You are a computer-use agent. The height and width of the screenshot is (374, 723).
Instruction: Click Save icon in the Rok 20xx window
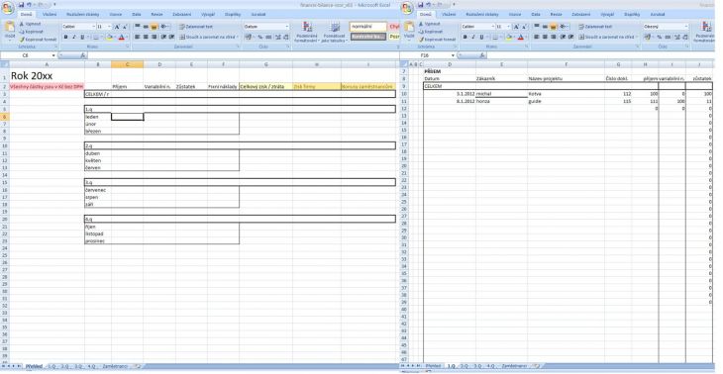click(x=21, y=4)
